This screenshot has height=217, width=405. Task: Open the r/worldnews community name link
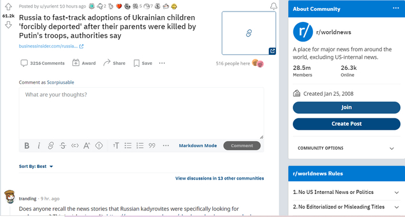333,32
